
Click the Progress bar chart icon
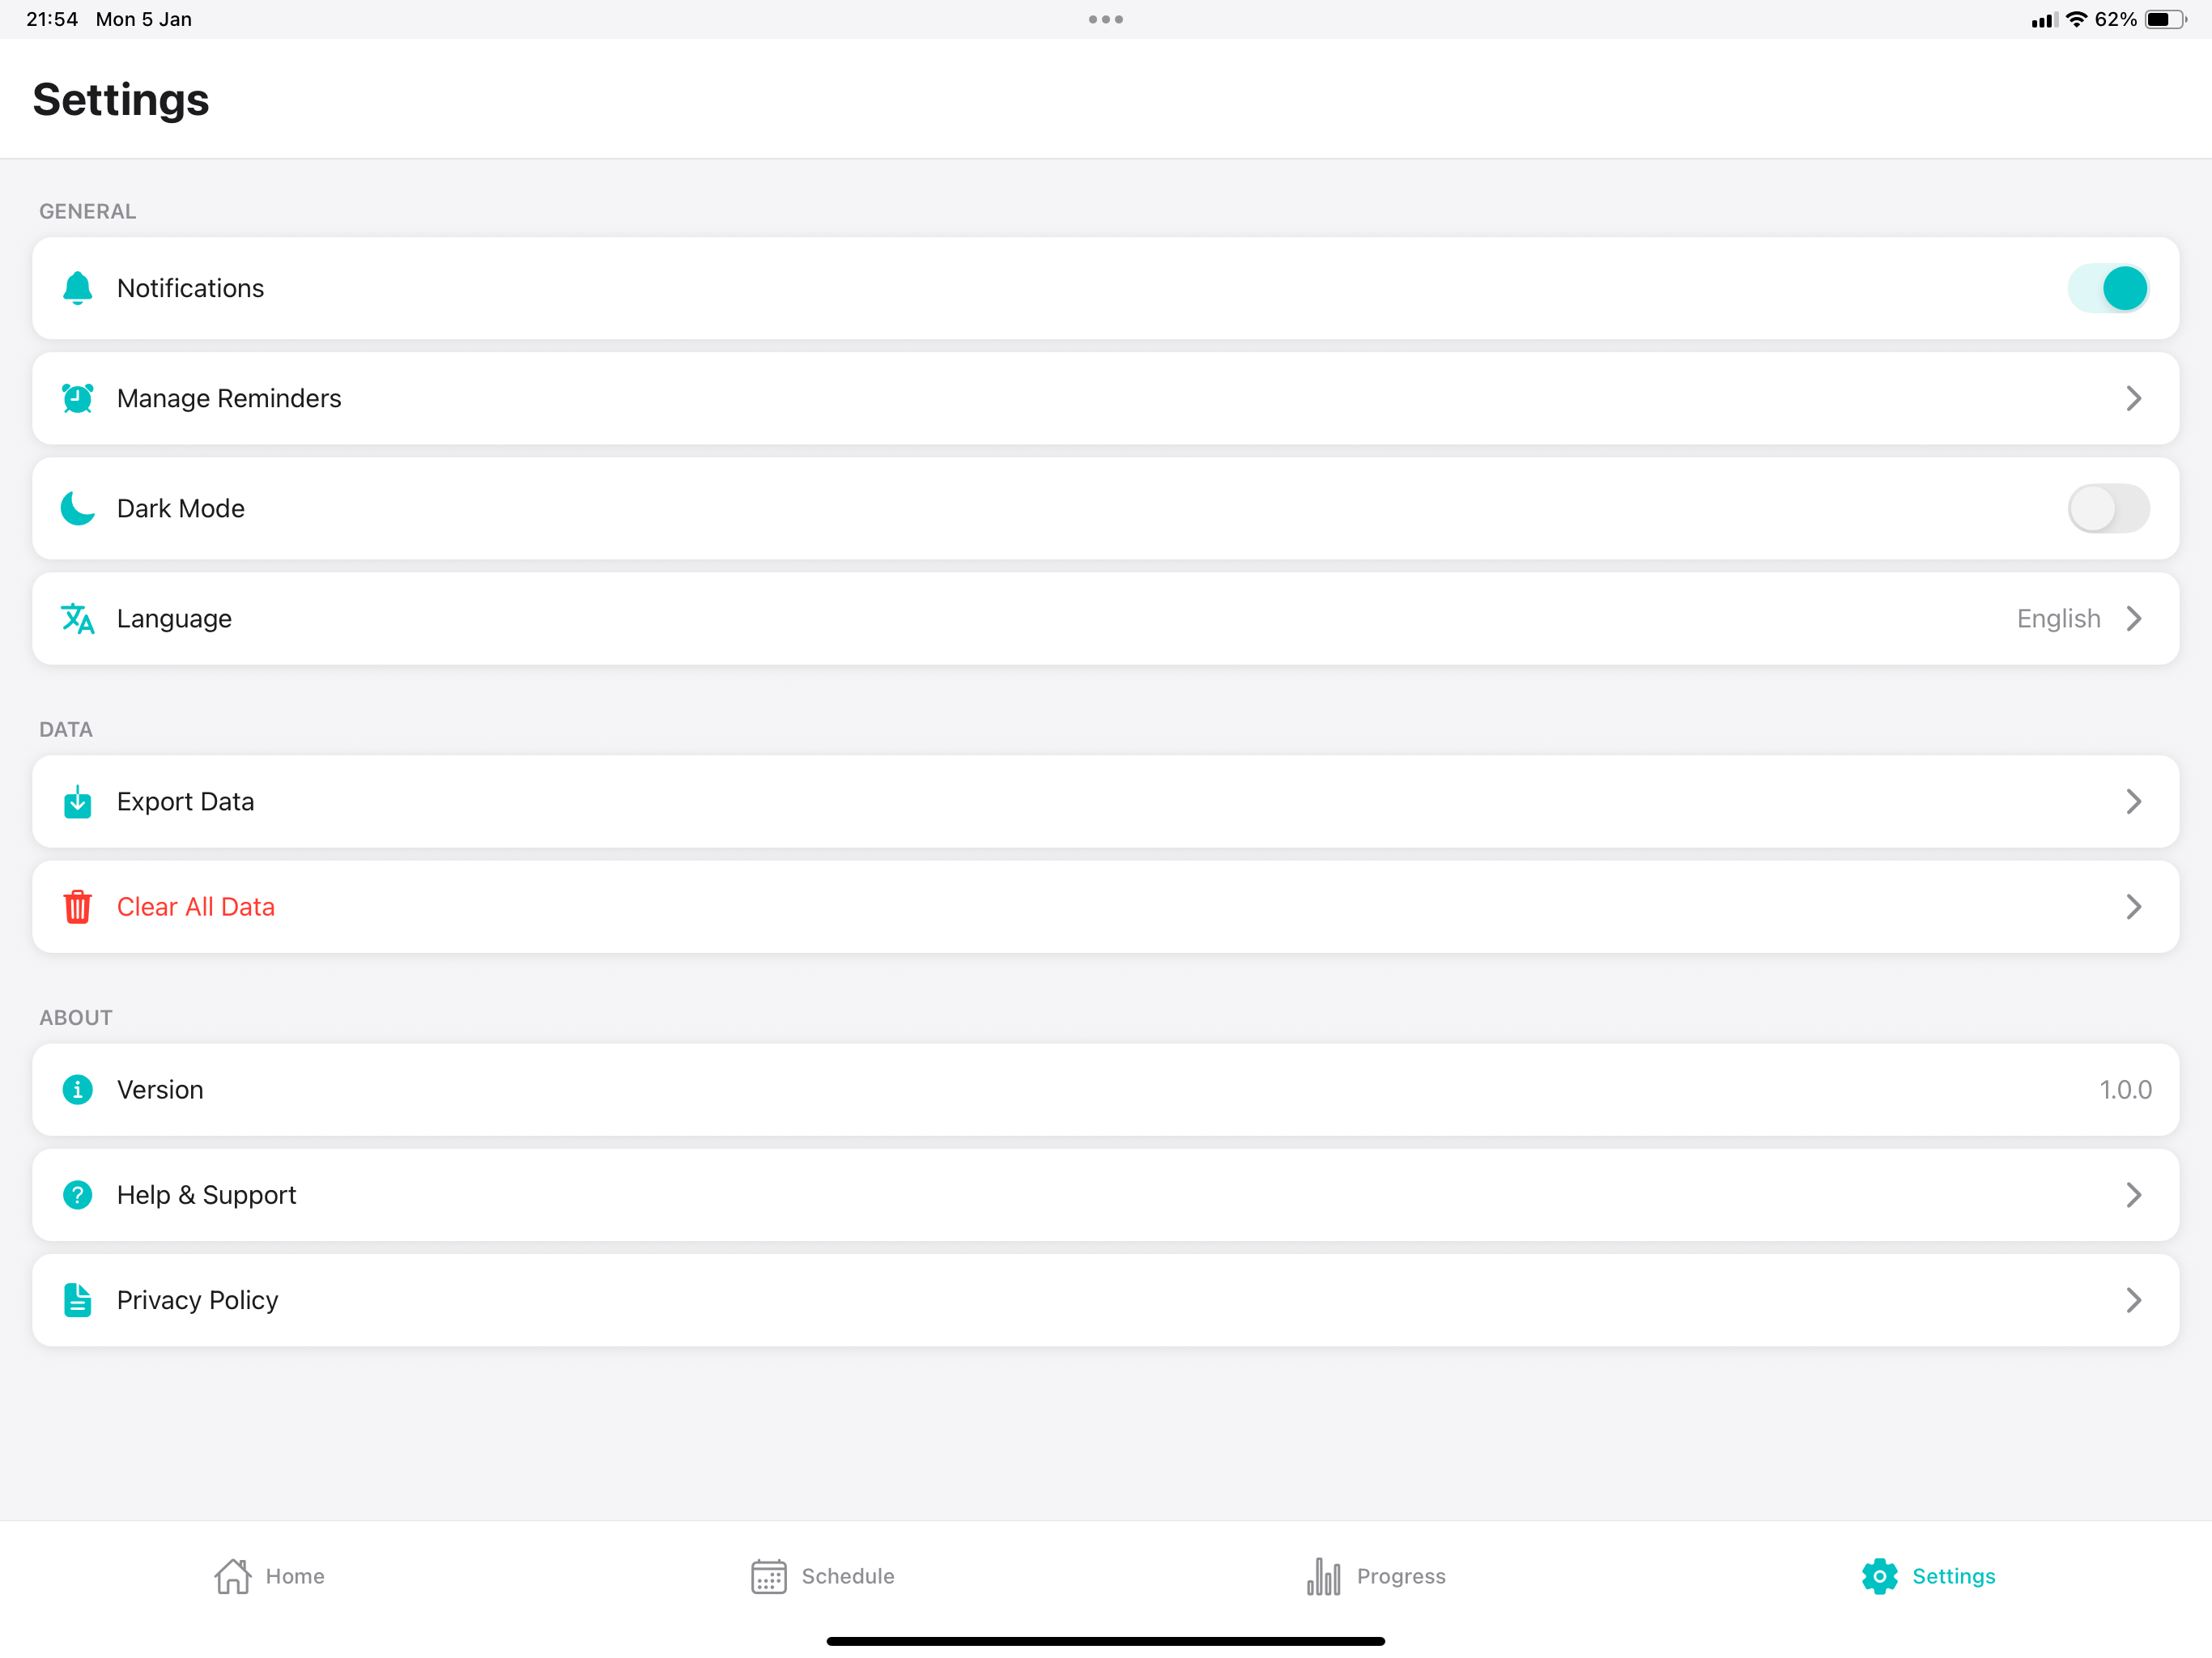pyautogui.click(x=1323, y=1576)
